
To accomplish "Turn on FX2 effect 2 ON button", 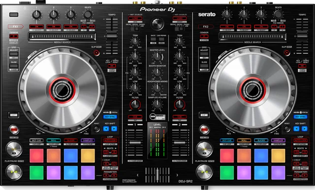I will click(x=244, y=27).
